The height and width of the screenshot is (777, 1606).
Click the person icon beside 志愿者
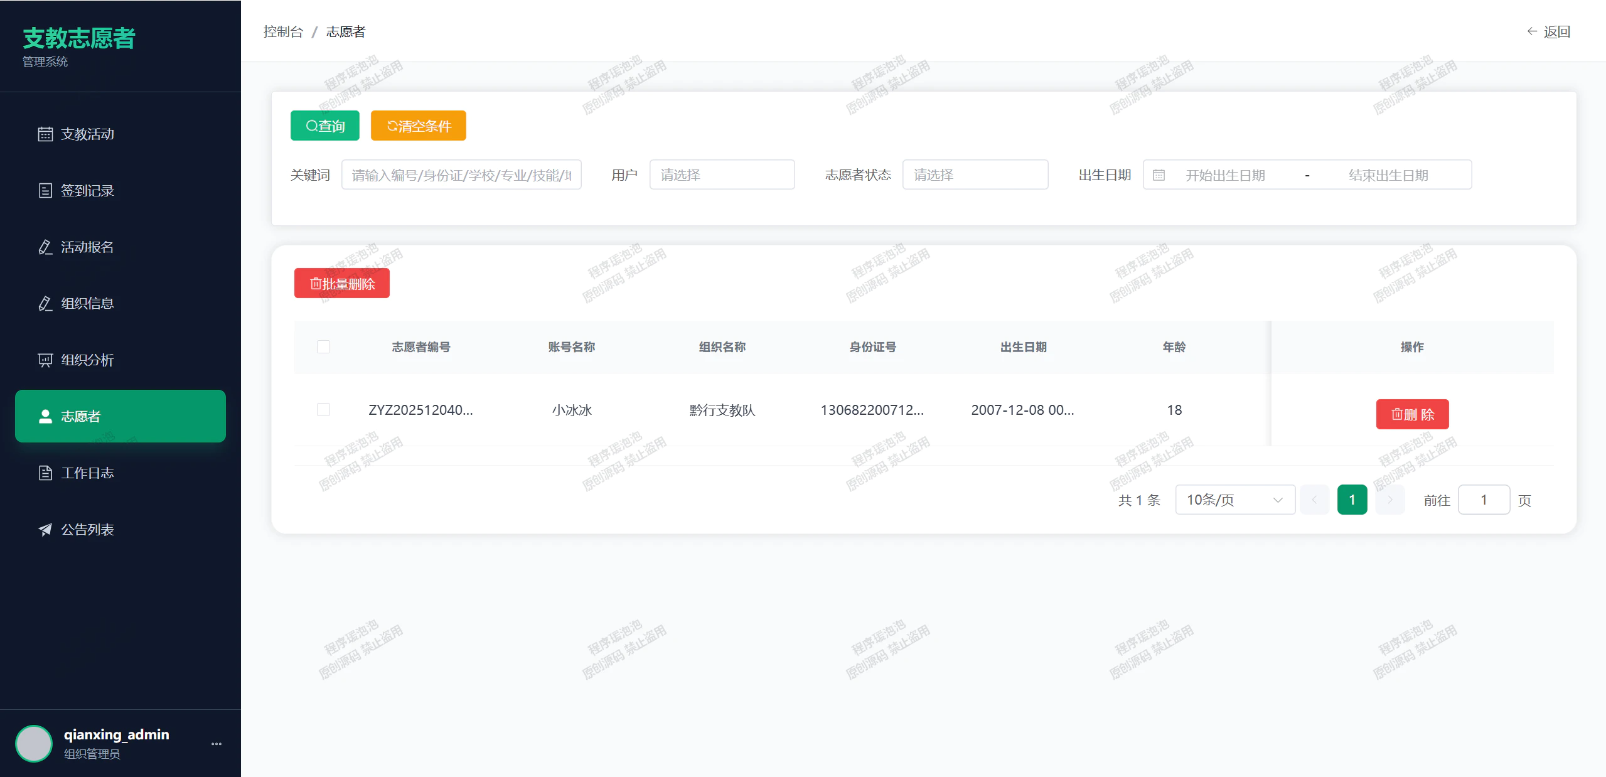tap(45, 417)
